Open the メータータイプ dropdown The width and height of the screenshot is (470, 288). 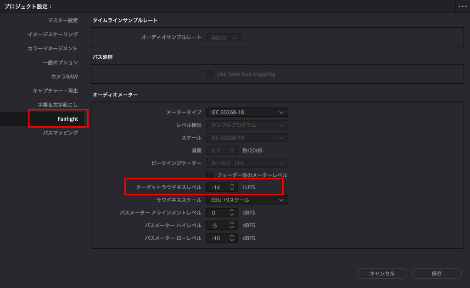[247, 112]
